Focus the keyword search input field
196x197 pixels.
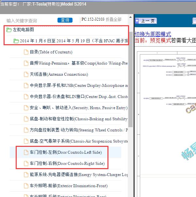click(31, 21)
